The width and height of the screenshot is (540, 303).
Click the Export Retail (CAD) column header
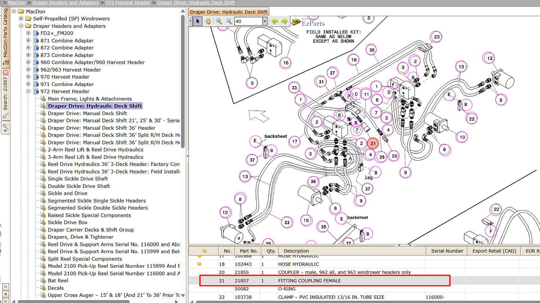[494, 251]
